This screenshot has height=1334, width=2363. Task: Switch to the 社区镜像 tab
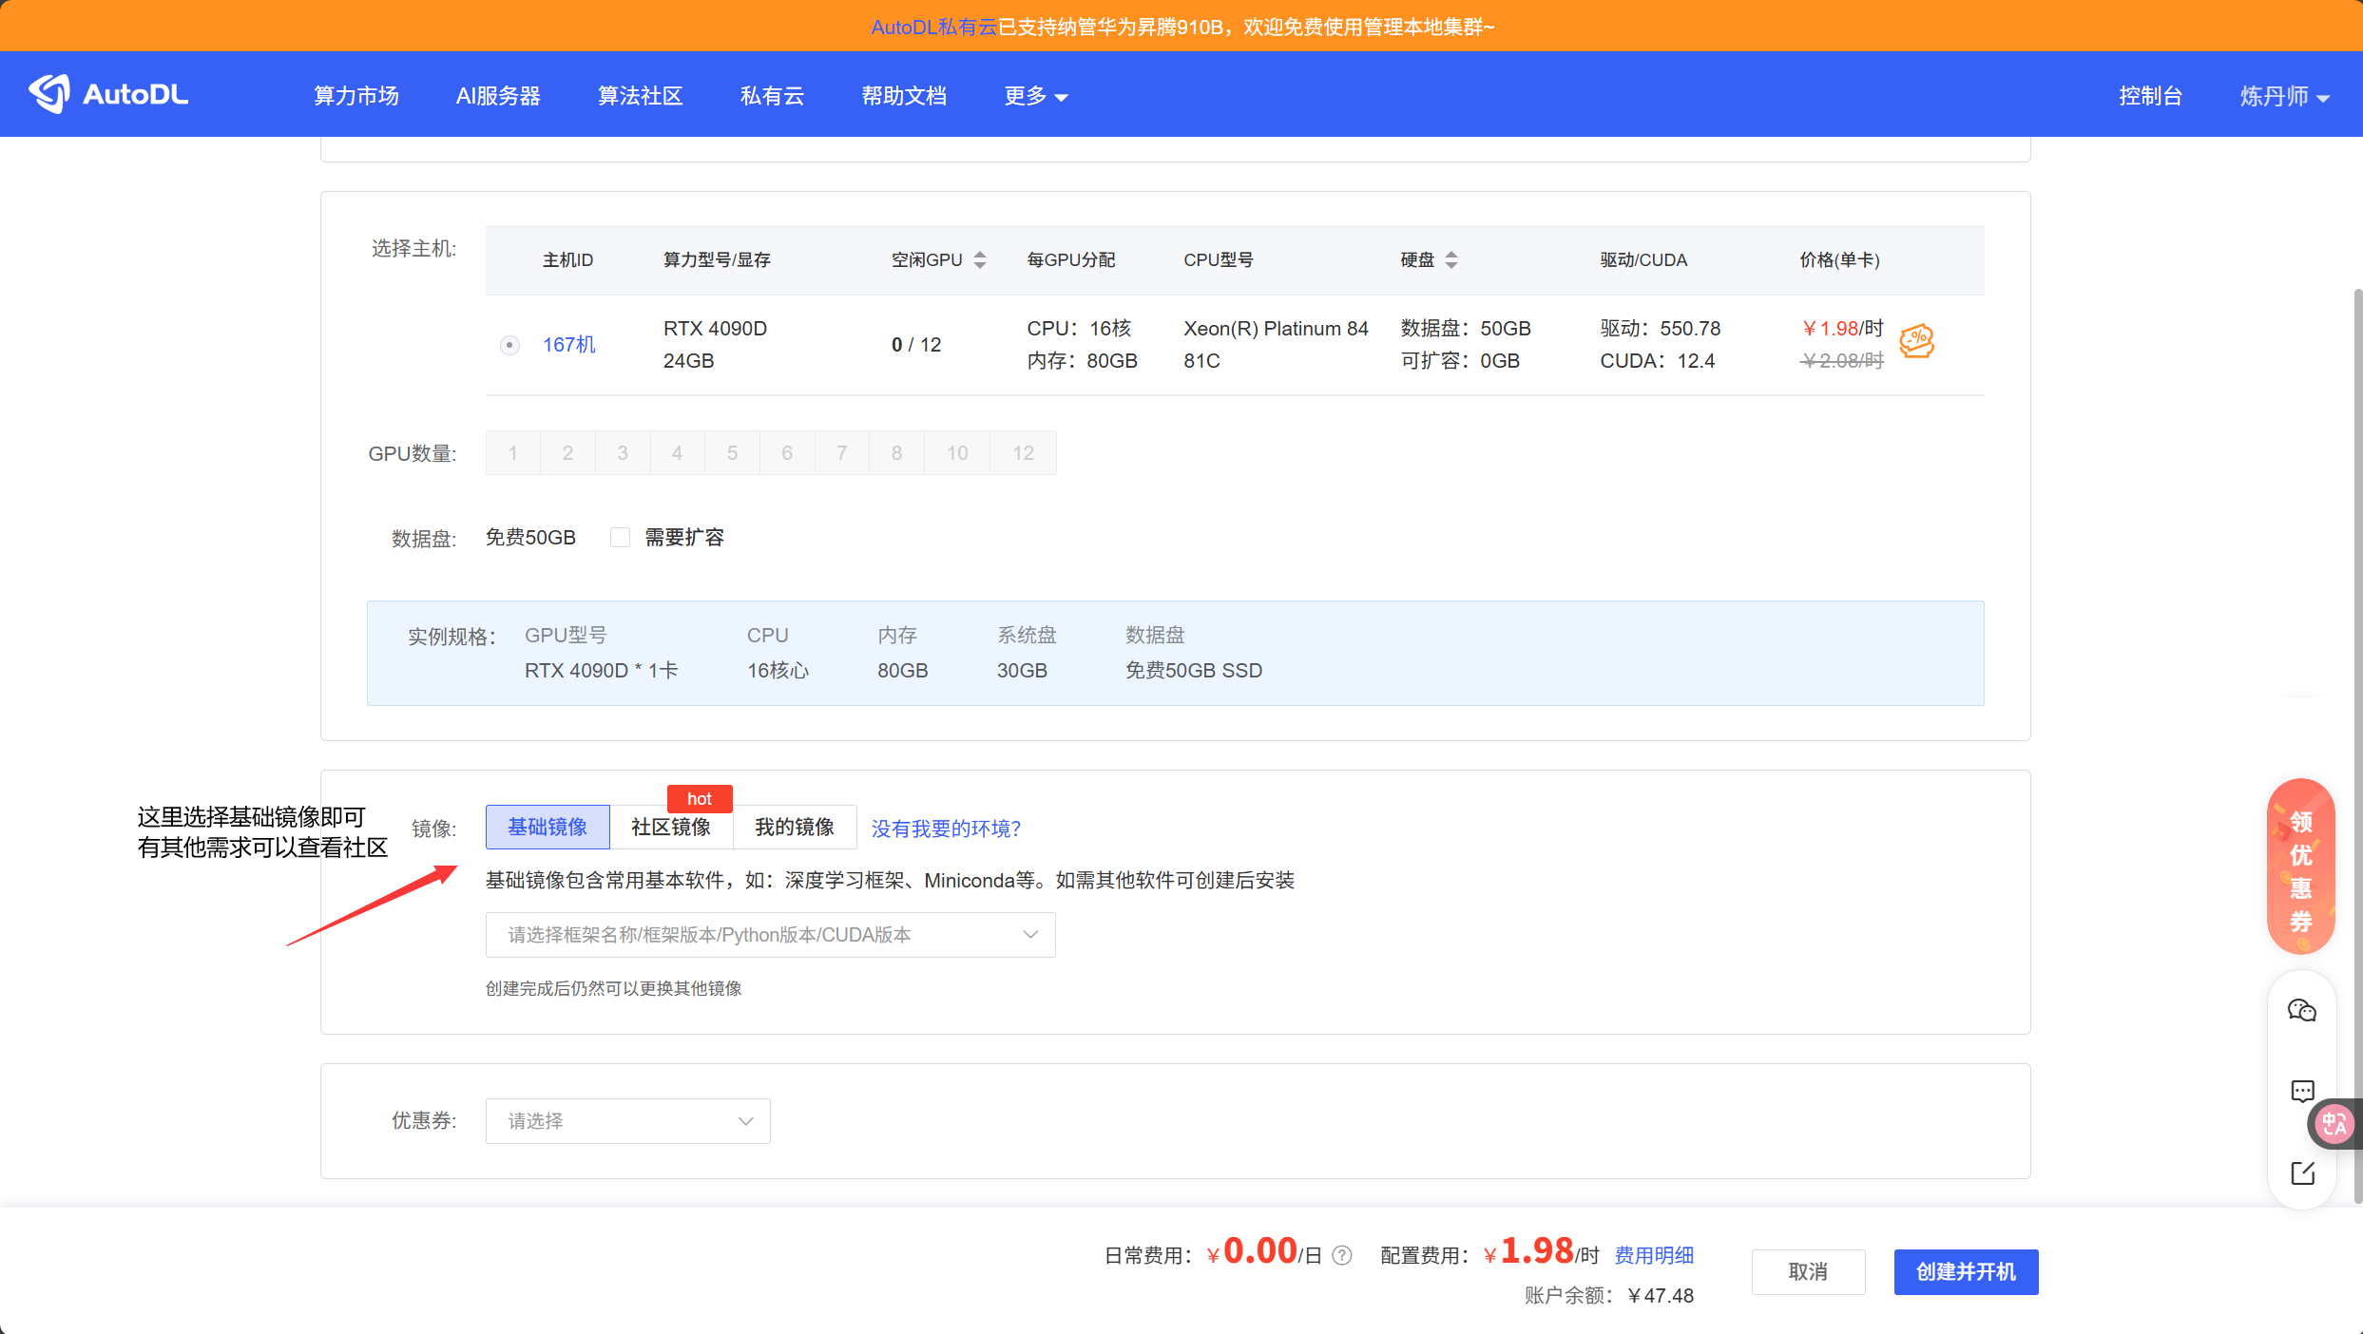671,827
